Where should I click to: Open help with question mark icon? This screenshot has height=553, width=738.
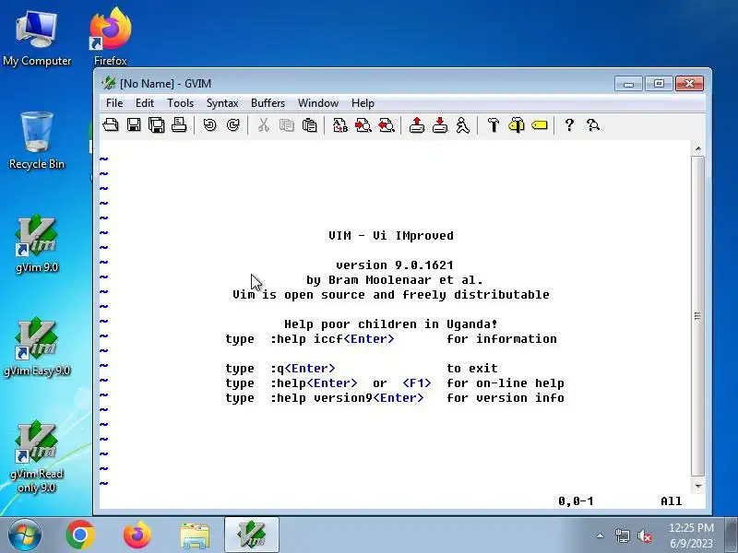(569, 125)
